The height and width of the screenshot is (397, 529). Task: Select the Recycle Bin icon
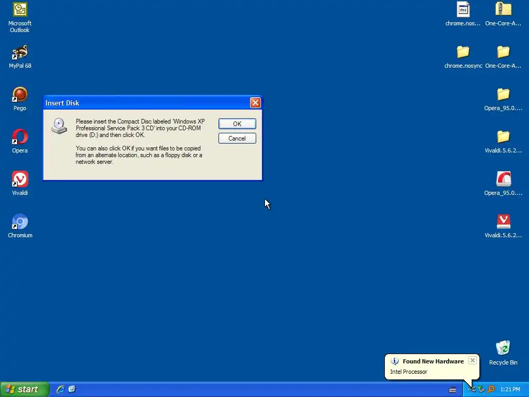click(503, 353)
